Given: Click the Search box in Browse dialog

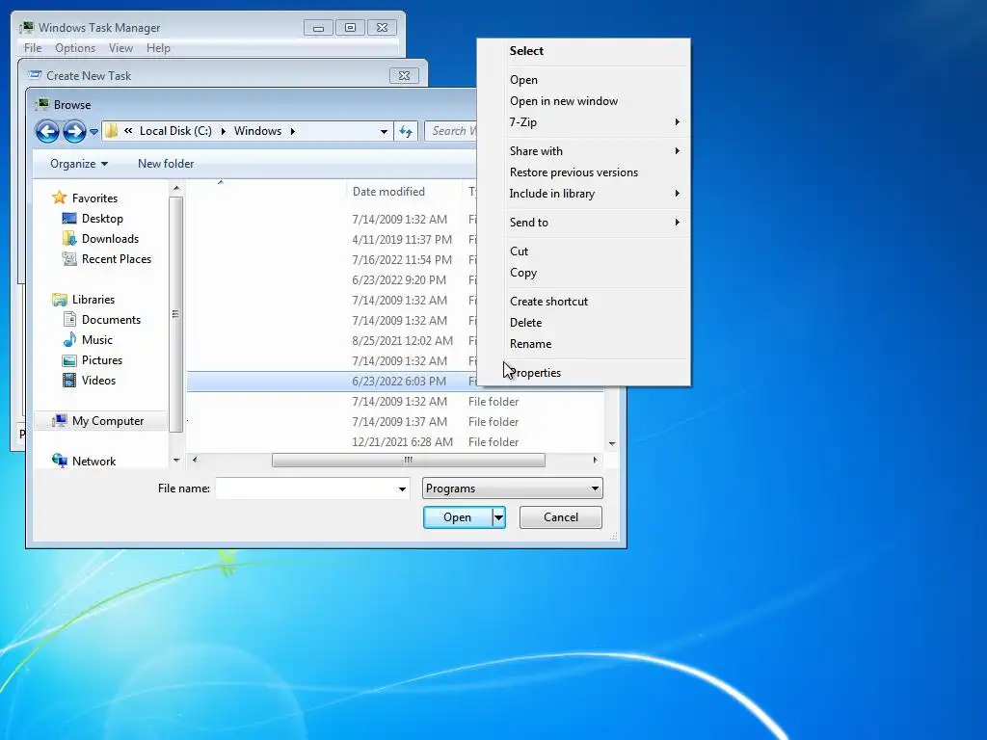Looking at the screenshot, I should point(451,131).
